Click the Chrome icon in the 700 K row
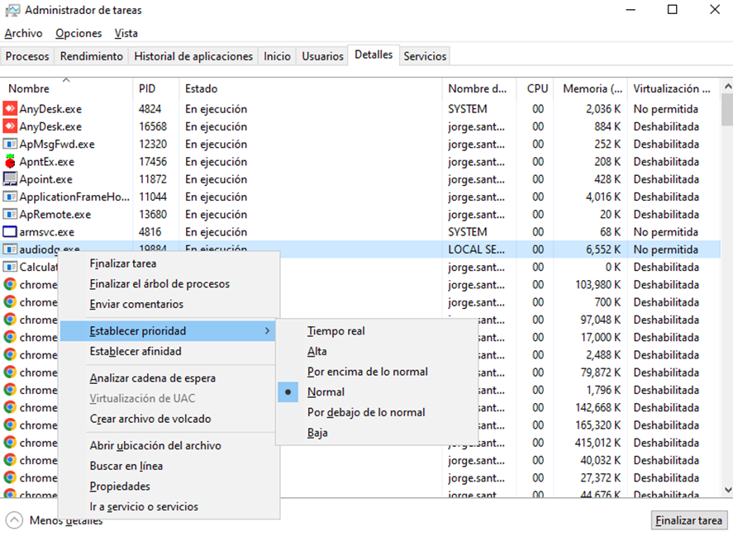 point(10,302)
